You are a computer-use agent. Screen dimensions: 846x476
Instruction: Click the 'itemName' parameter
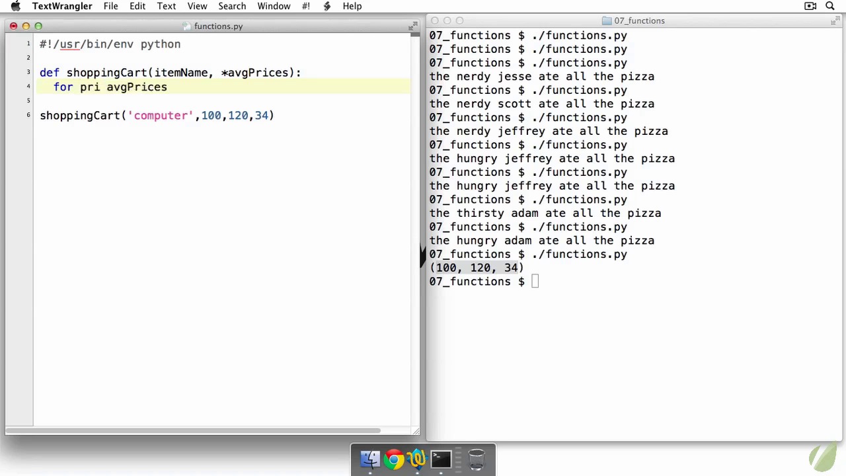(181, 73)
